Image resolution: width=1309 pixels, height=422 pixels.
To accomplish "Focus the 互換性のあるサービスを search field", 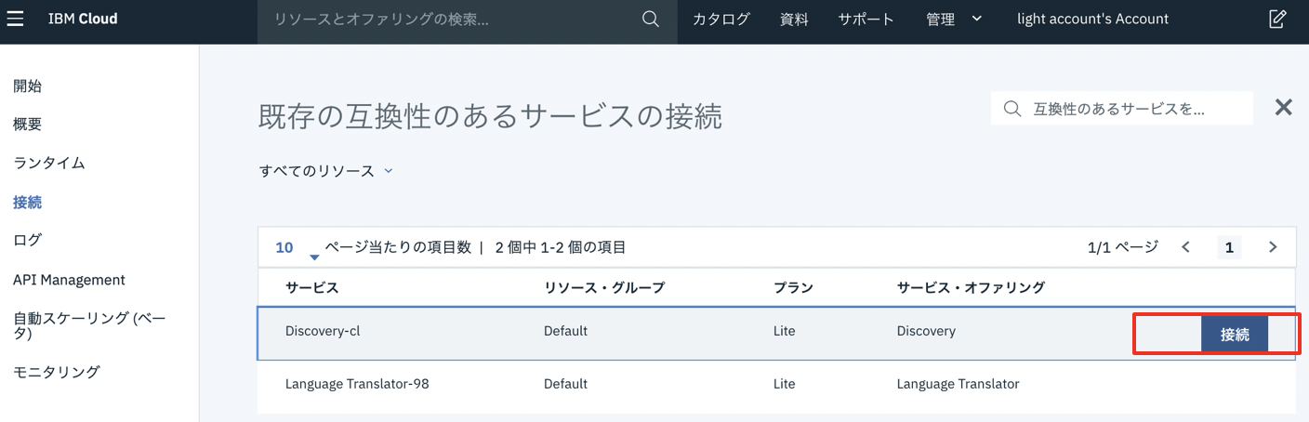I will [x=1122, y=109].
